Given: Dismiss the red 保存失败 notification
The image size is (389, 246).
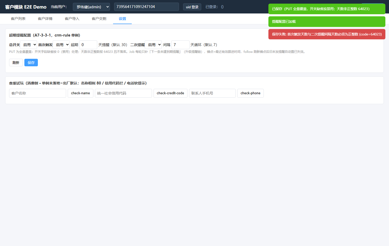Looking at the screenshot, I should point(327,34).
